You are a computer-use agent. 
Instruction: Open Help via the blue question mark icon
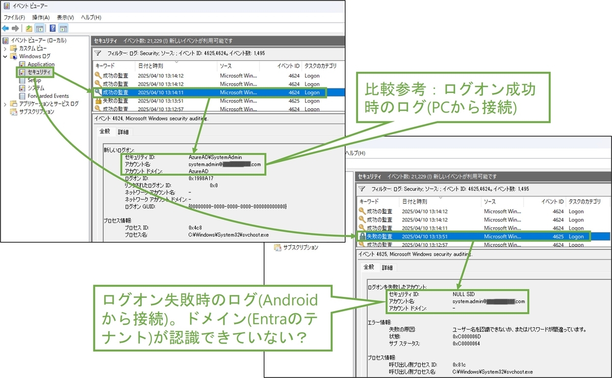click(53, 28)
